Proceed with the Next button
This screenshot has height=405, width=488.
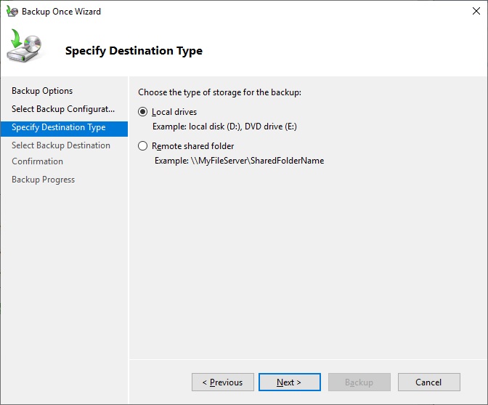tap(288, 382)
